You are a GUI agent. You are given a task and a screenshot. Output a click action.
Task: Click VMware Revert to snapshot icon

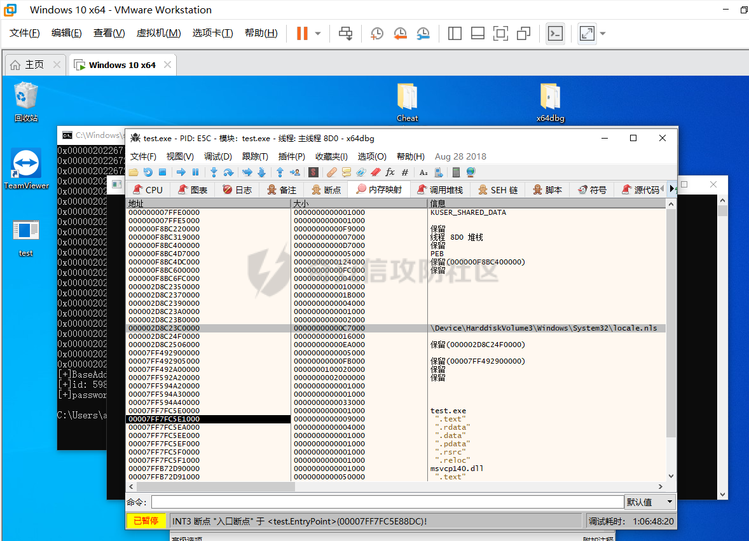pyautogui.click(x=400, y=33)
